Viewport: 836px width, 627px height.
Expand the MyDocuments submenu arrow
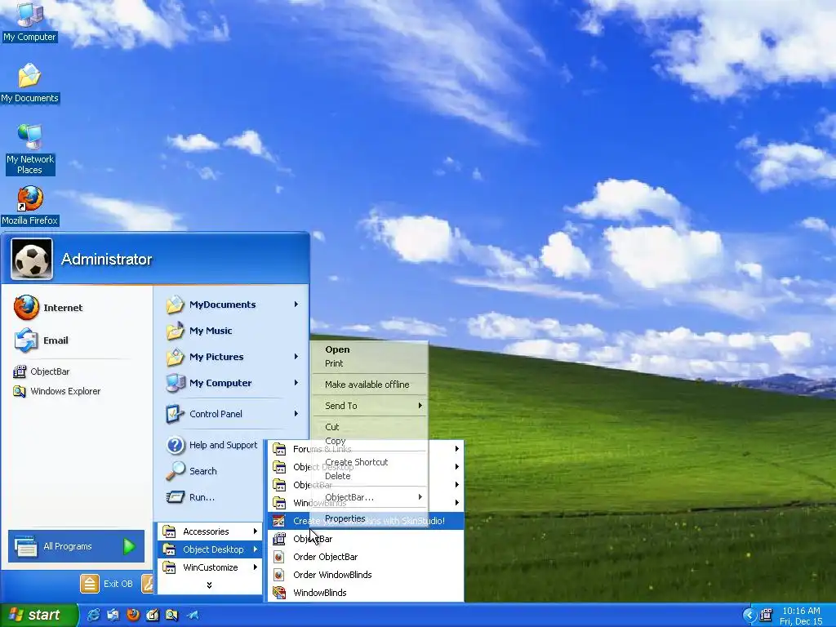tap(296, 305)
